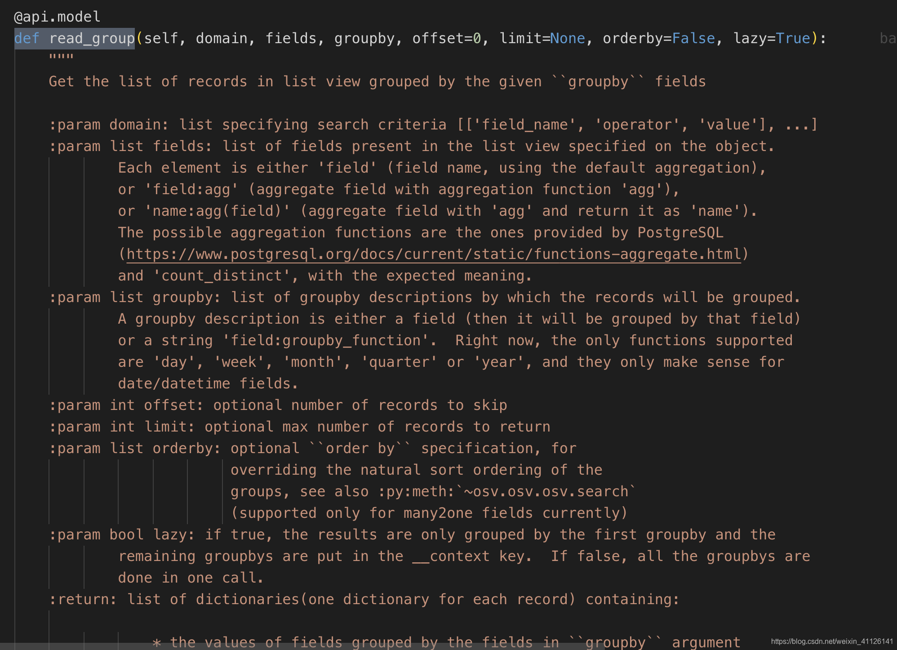Click the ':param int limit:' docstring line
The image size is (897, 650).
(300, 427)
